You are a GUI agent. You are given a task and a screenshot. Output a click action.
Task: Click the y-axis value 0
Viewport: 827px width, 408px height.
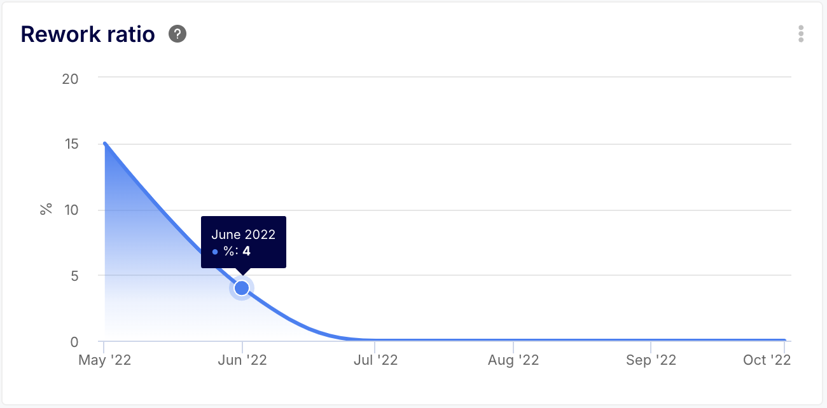74,342
